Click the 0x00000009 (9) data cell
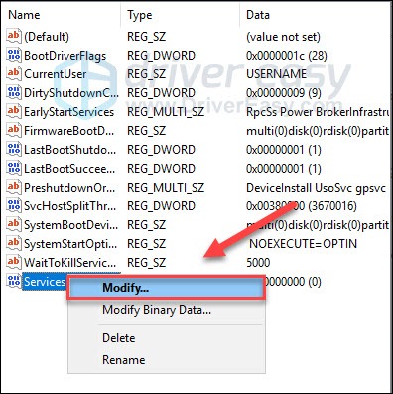 (284, 93)
